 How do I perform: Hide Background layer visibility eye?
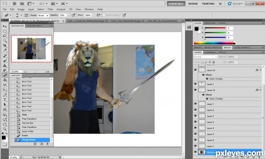(195, 152)
